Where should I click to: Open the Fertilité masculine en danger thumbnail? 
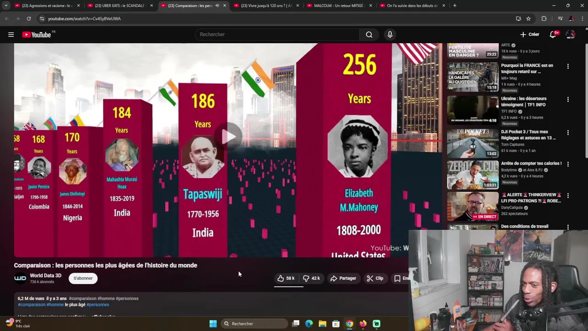(473, 51)
